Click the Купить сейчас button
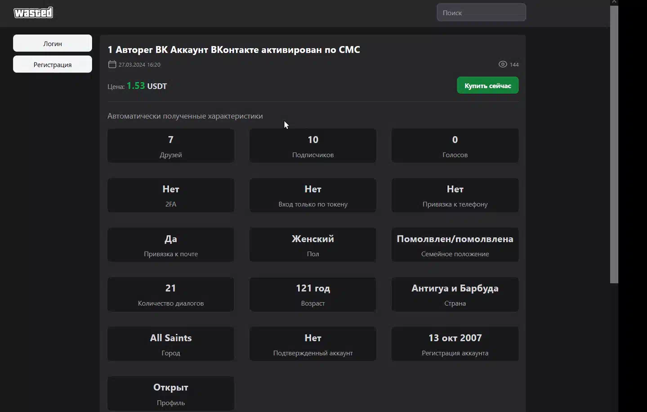Viewport: 647px width, 412px height. coord(488,85)
